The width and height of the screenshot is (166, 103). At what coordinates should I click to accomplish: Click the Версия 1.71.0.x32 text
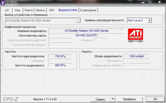point(45,99)
